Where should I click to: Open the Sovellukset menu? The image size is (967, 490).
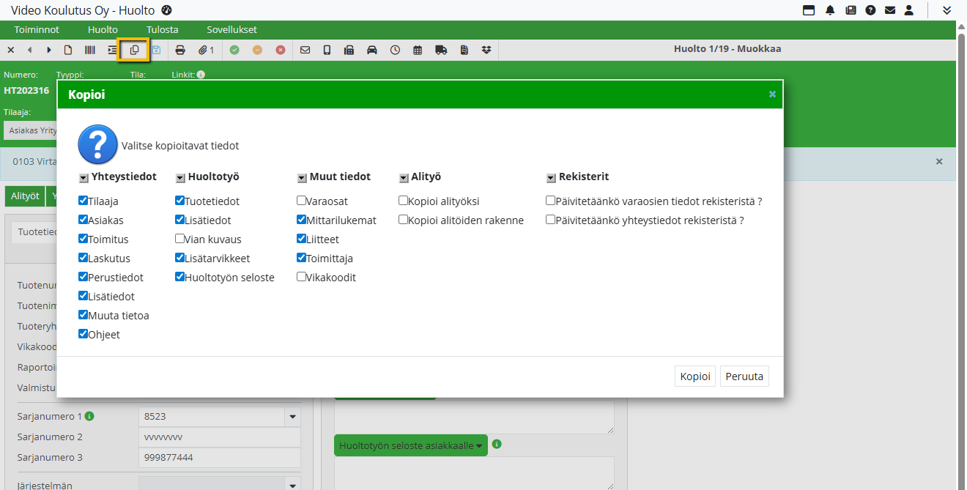(231, 30)
